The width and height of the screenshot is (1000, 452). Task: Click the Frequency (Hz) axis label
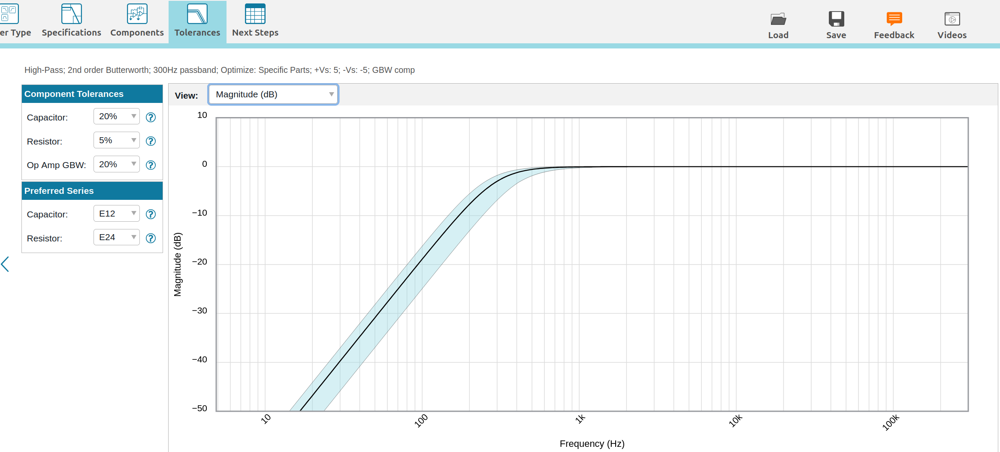coord(592,444)
